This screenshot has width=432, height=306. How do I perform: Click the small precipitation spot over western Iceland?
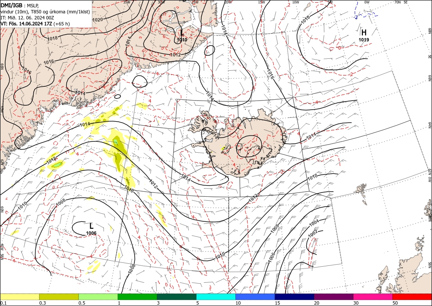click(x=224, y=148)
